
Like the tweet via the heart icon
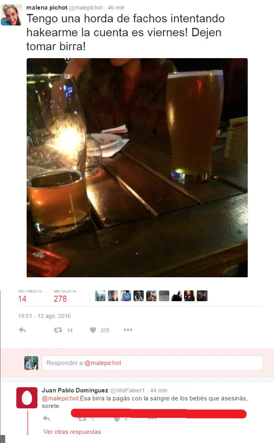pos(93,330)
